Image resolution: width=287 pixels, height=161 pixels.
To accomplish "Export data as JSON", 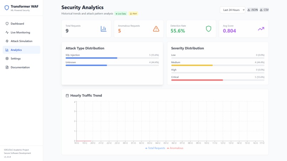I will (x=252, y=10).
